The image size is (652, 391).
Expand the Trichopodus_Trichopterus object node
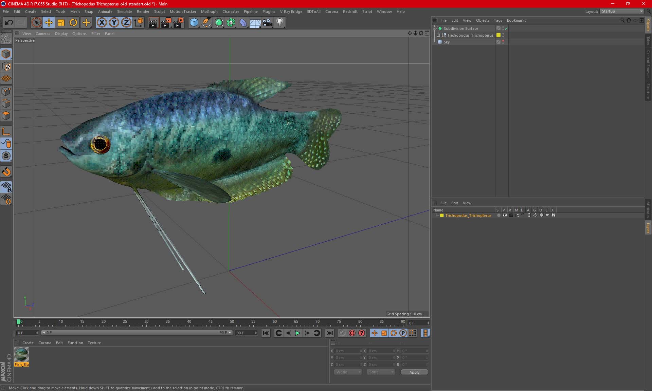tap(438, 35)
